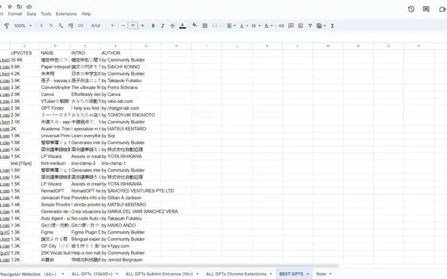The image size is (447, 279).
Task: Increase decimal places
Action: [x=70, y=26]
